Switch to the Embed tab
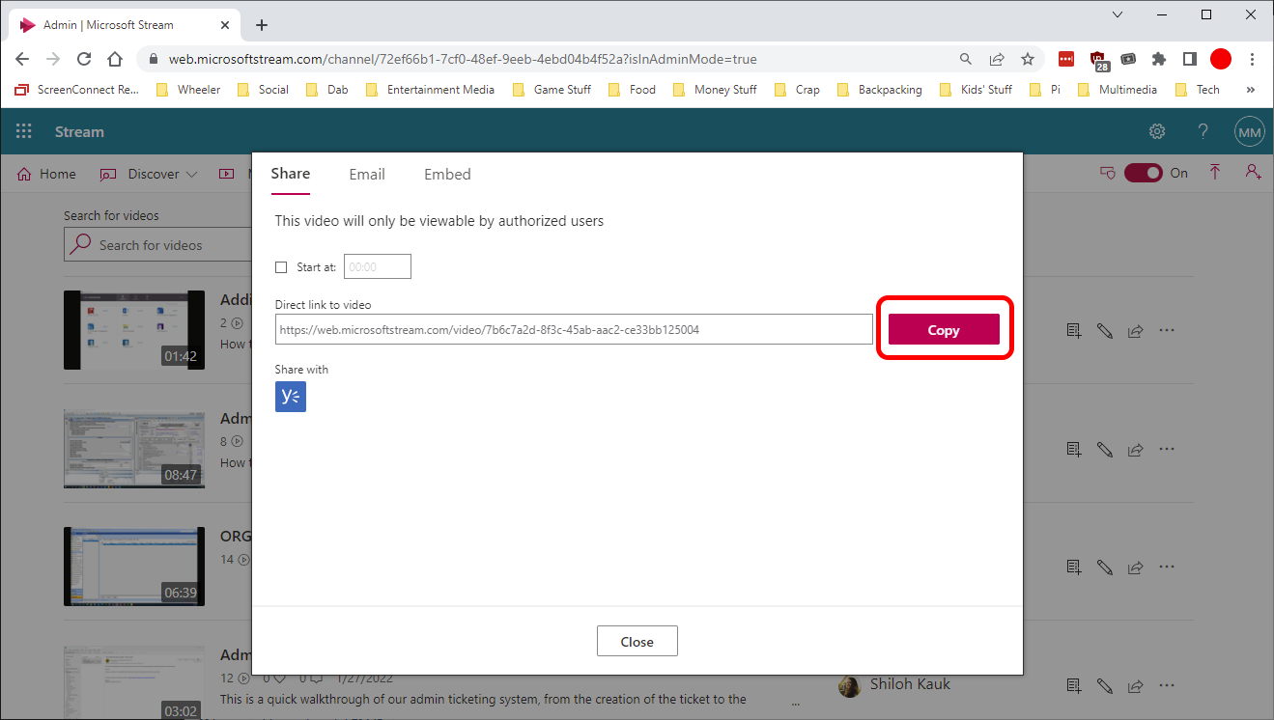This screenshot has width=1274, height=720. [447, 175]
